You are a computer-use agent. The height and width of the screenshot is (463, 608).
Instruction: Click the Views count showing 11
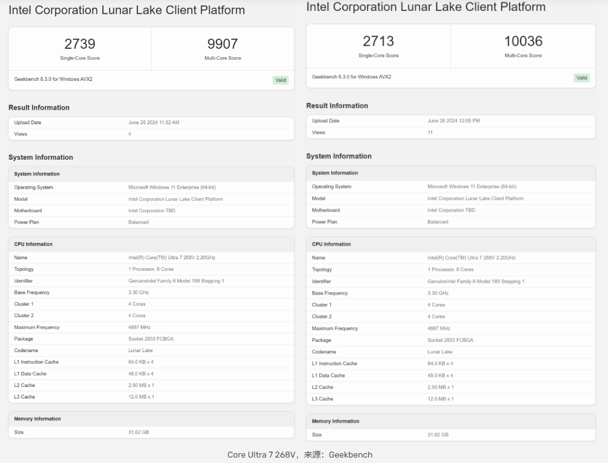[x=430, y=132]
